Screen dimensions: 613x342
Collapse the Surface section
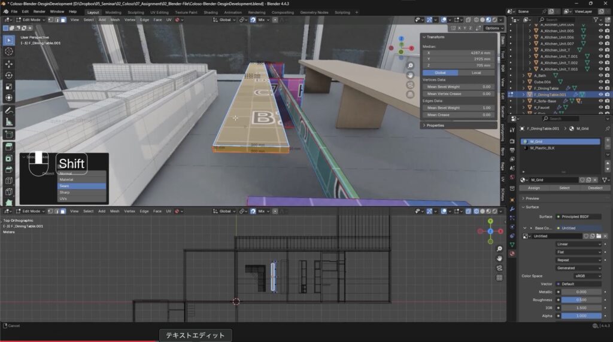[532, 207]
